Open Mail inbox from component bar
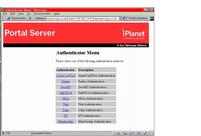 (125, 133)
